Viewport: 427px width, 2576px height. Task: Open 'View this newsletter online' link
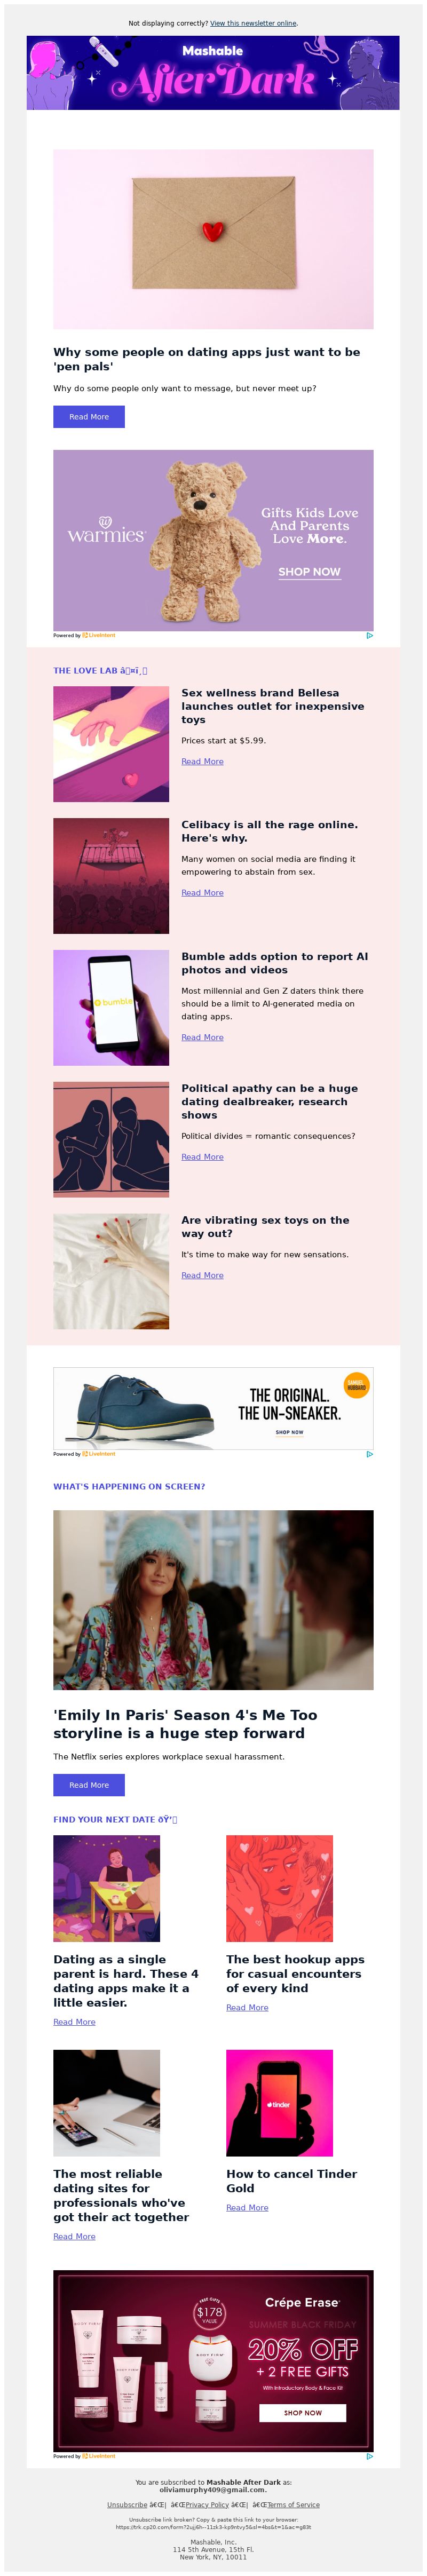253,23
